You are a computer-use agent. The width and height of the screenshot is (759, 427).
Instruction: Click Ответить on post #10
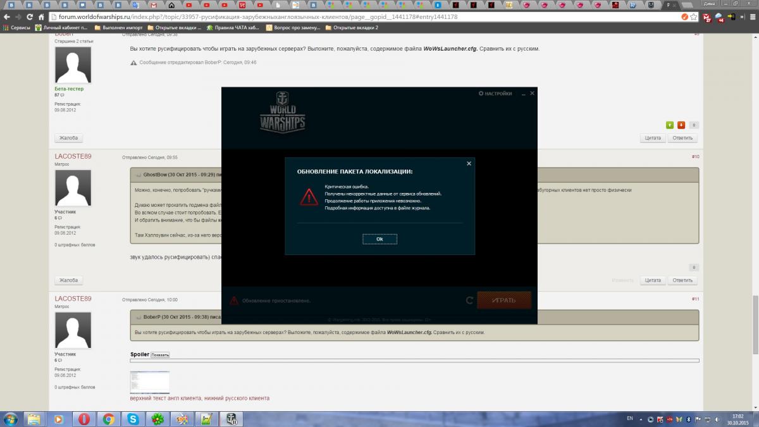[682, 280]
